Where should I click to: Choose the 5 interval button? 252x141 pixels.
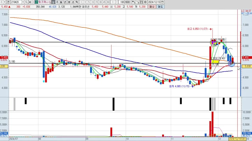[89, 2]
